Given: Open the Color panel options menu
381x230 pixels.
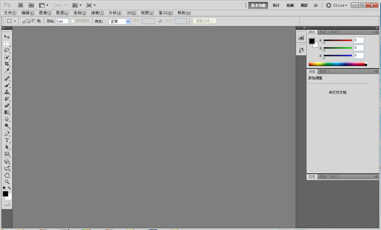Looking at the screenshot, I should tap(376, 32).
